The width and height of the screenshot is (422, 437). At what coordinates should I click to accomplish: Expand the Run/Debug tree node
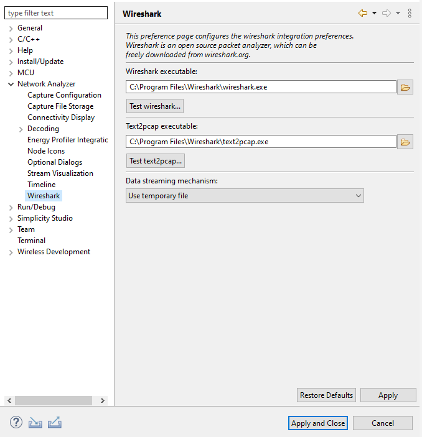(11, 208)
